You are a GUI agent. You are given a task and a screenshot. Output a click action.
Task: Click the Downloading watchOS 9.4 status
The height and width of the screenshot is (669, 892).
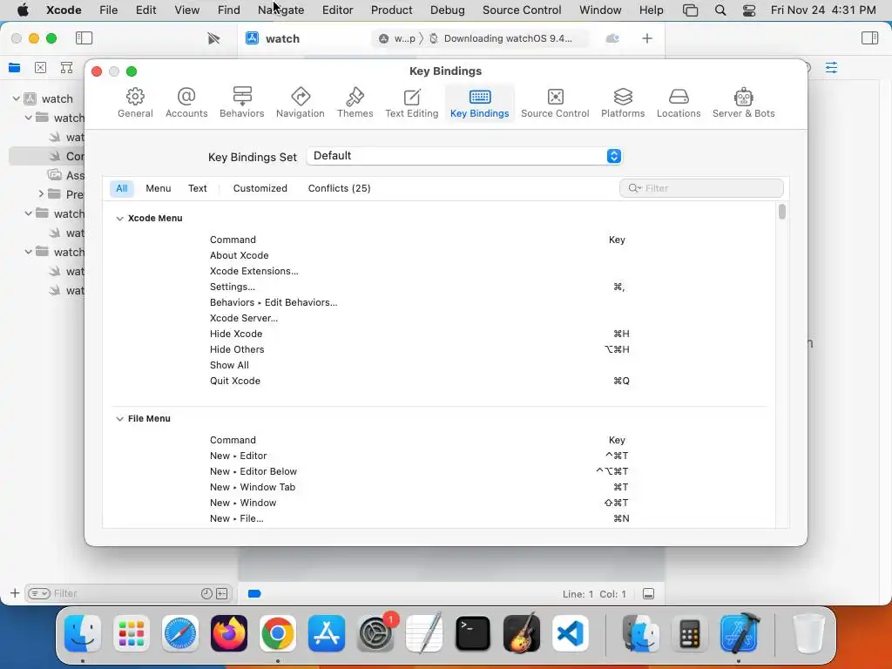coord(508,38)
